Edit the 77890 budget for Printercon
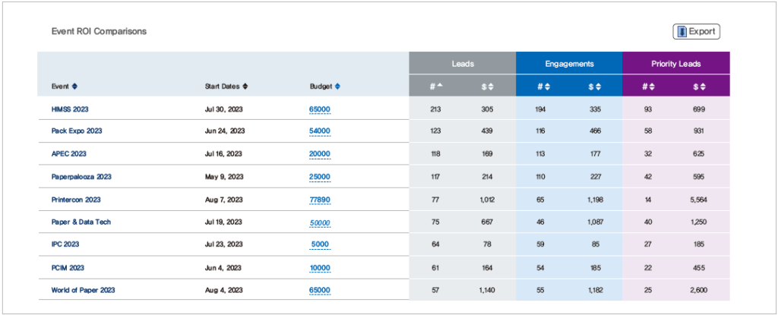 (320, 200)
